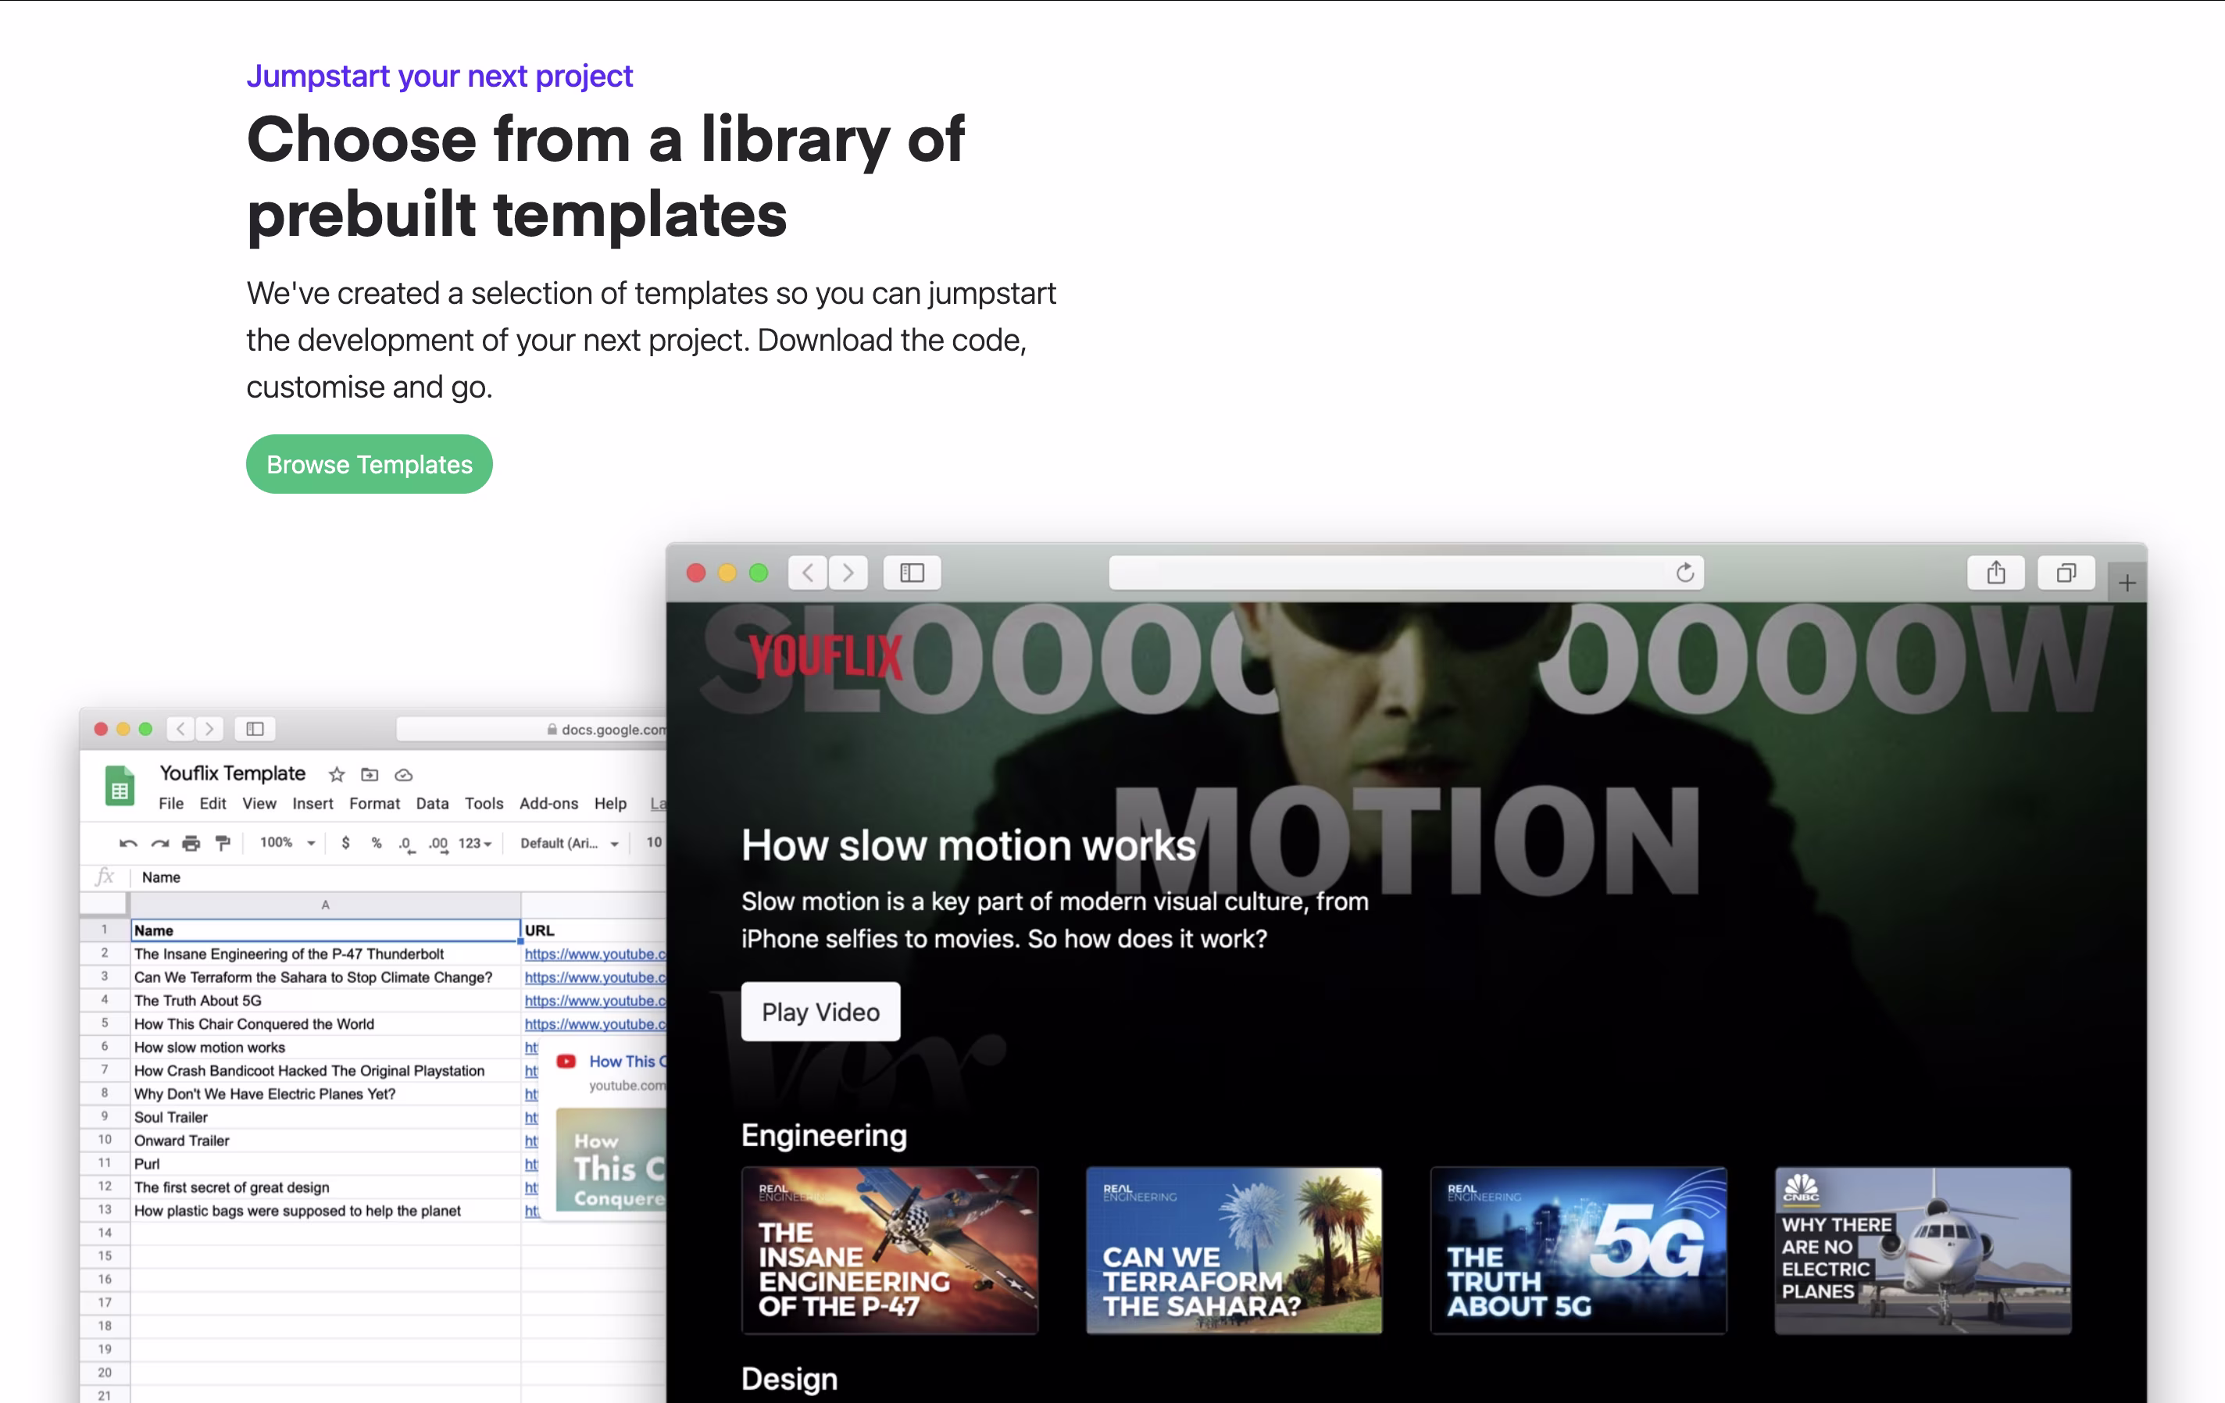Viewport: 2225px width, 1403px height.
Task: Open the Tools menu in Sheets
Action: [x=484, y=804]
